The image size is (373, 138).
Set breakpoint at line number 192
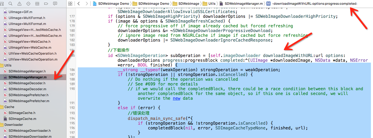[x=72, y=108]
